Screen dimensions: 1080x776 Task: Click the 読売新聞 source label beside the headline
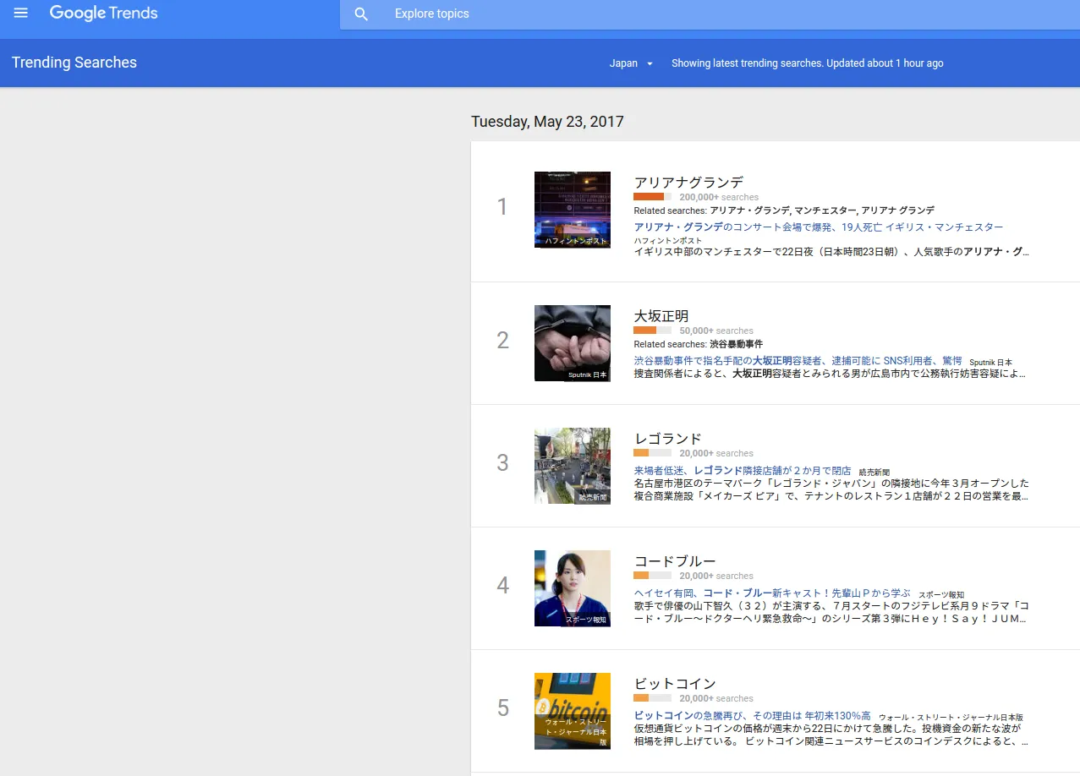874,473
